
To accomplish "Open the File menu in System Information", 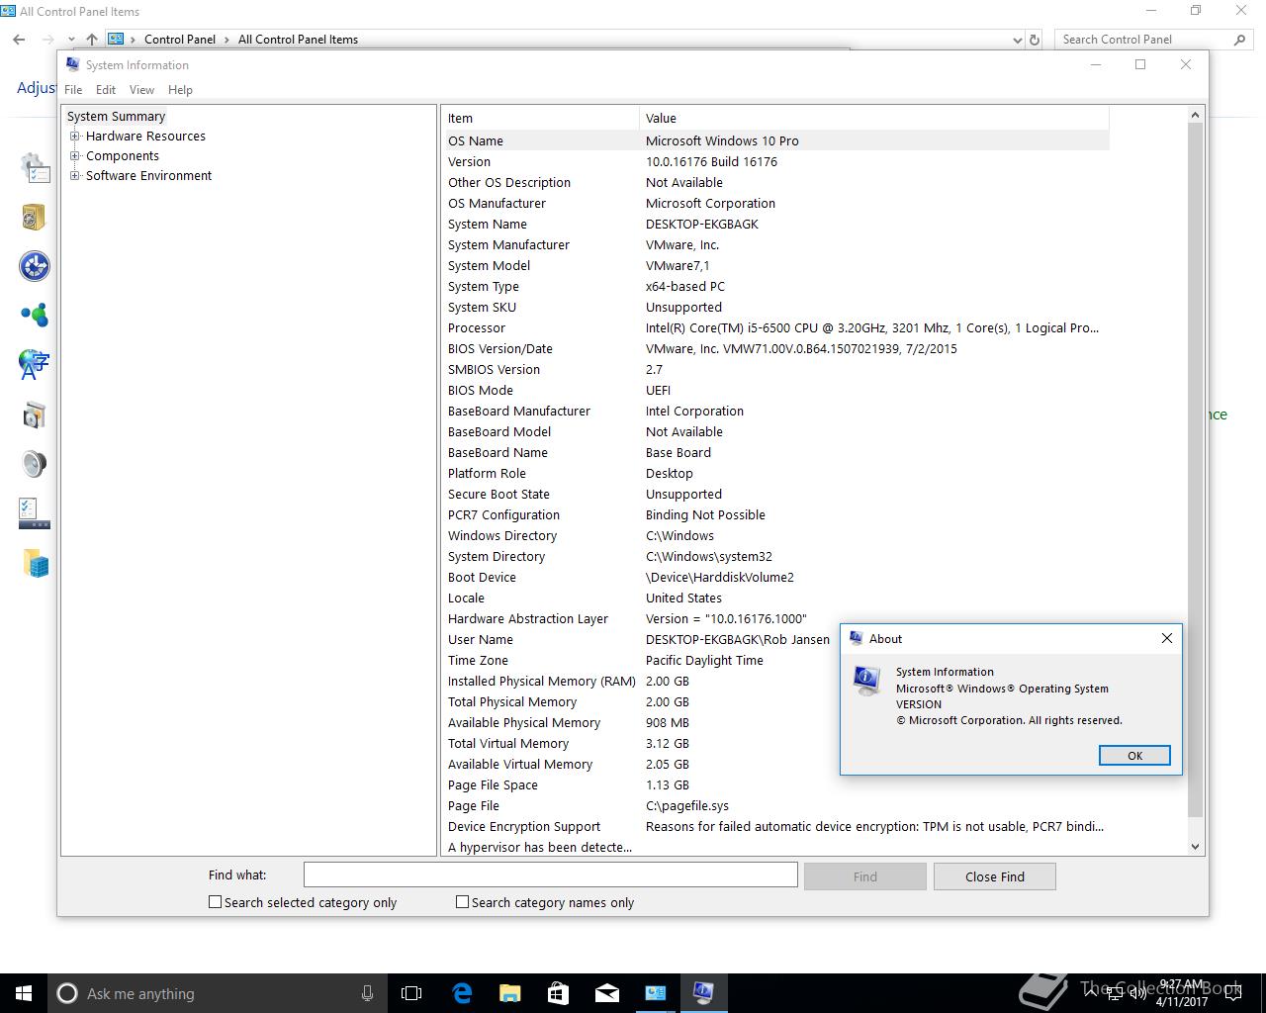I will pos(73,90).
